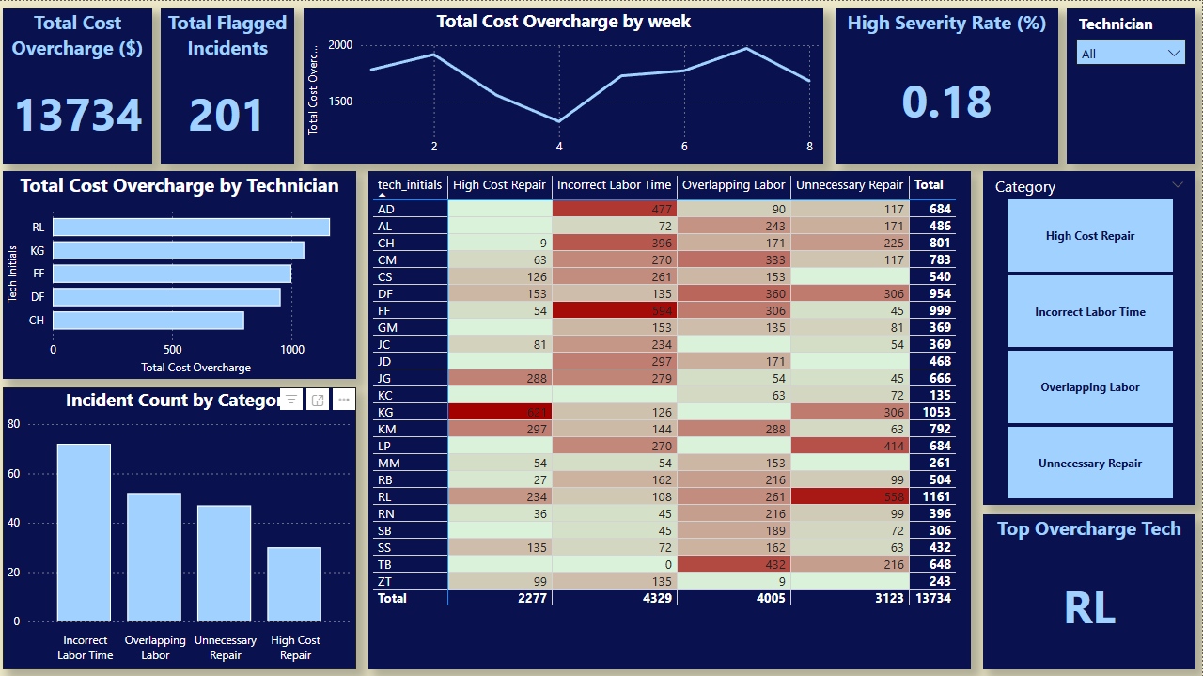Open the filter icon on Incident Count chart
This screenshot has width=1203, height=676.
(291, 399)
